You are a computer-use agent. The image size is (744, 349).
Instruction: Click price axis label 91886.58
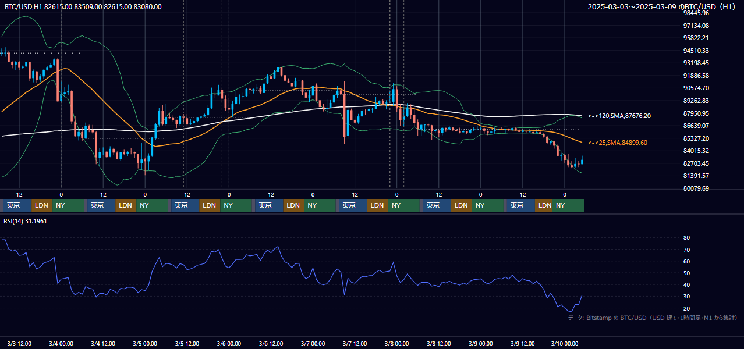click(x=696, y=76)
